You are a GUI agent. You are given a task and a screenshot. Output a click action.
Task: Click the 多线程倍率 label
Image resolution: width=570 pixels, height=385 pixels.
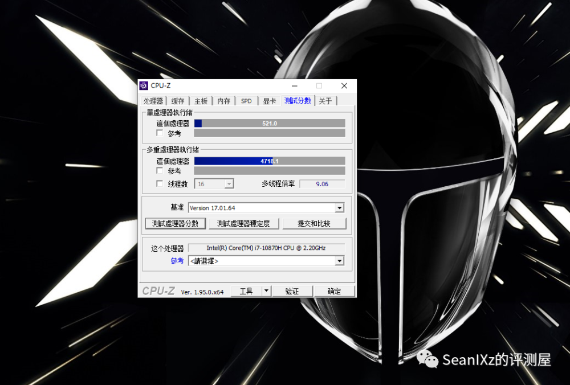[x=278, y=184]
